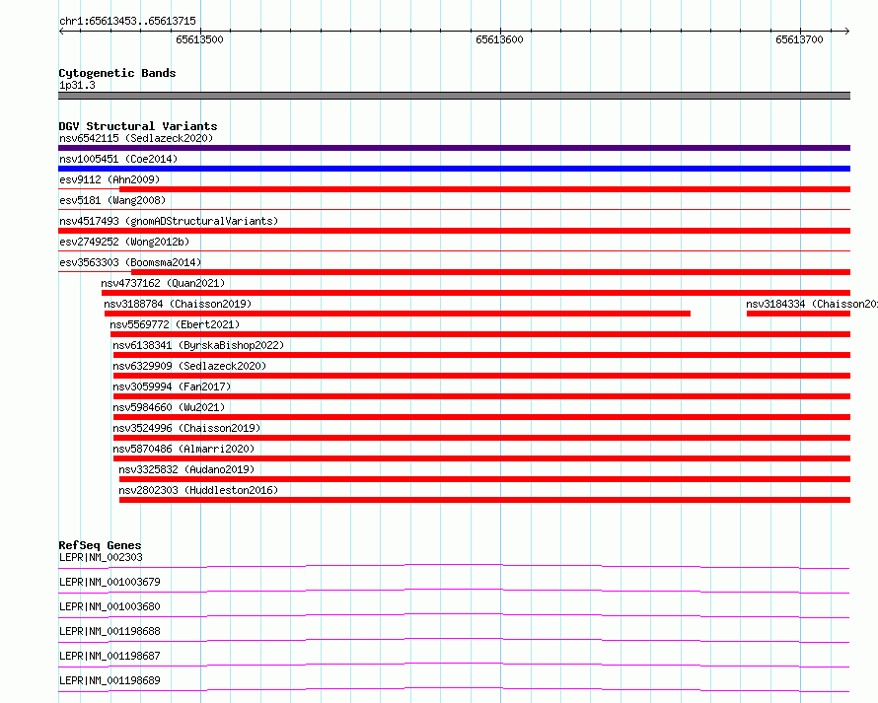
Task: Open the esv9112 (Ahn2009) variant label
Action: tap(110, 179)
